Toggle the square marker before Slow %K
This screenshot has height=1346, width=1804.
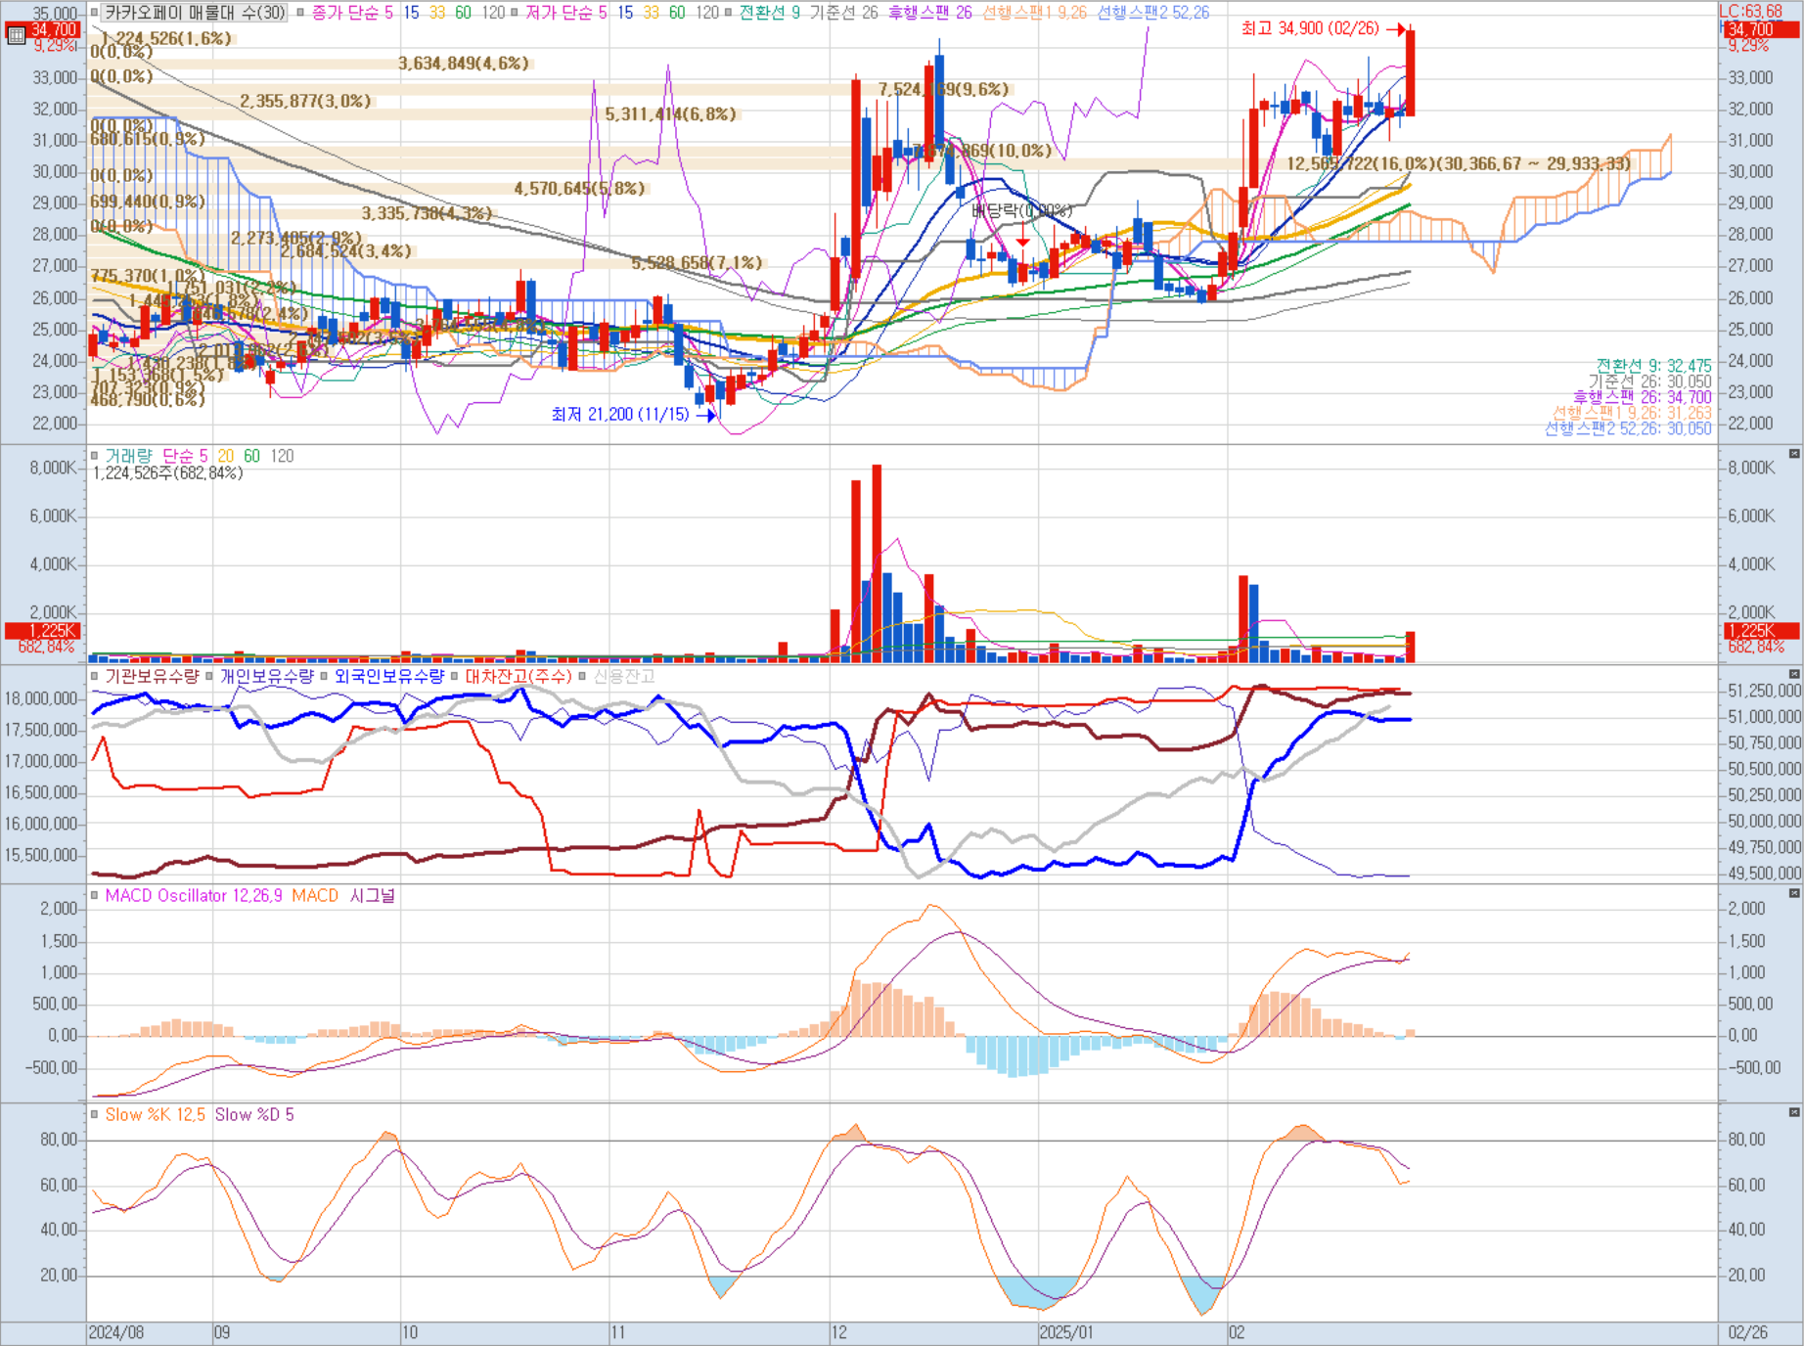(x=95, y=1114)
